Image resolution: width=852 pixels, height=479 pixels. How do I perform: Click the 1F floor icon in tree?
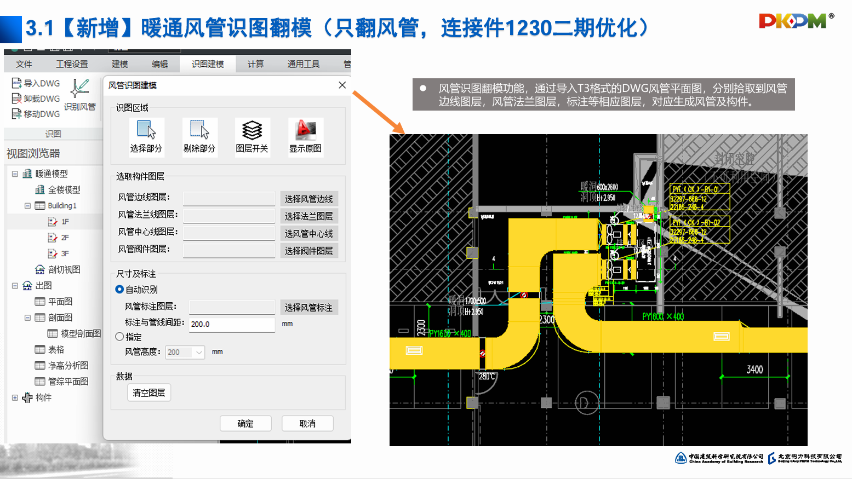point(53,222)
